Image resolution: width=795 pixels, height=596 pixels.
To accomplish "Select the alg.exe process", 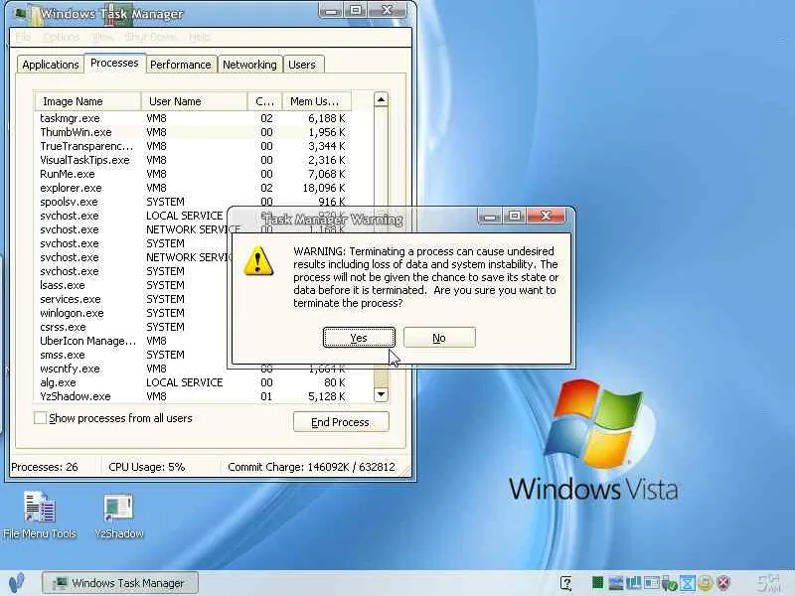I will pos(193,382).
